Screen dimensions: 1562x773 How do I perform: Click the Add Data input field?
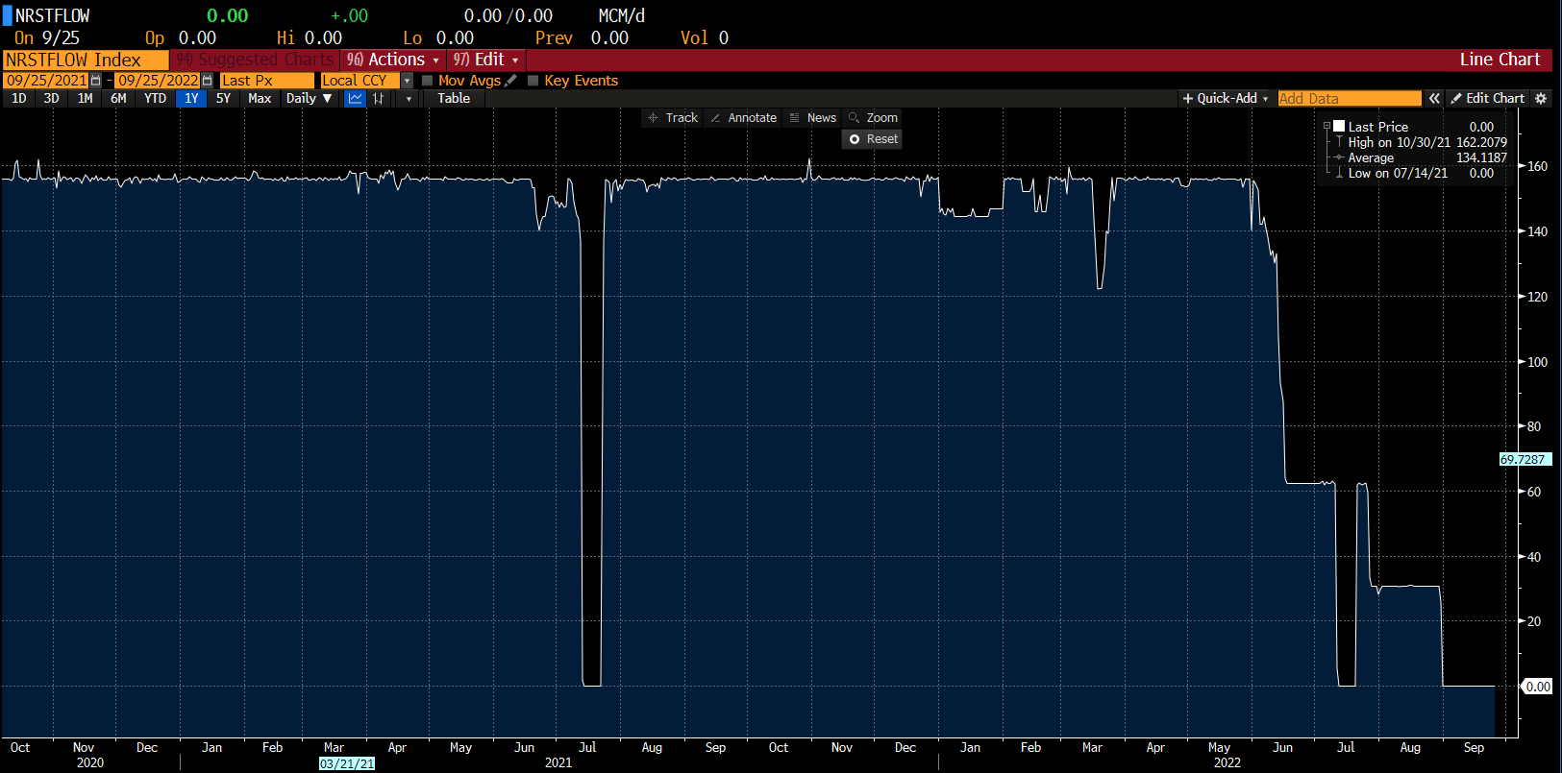click(1350, 99)
